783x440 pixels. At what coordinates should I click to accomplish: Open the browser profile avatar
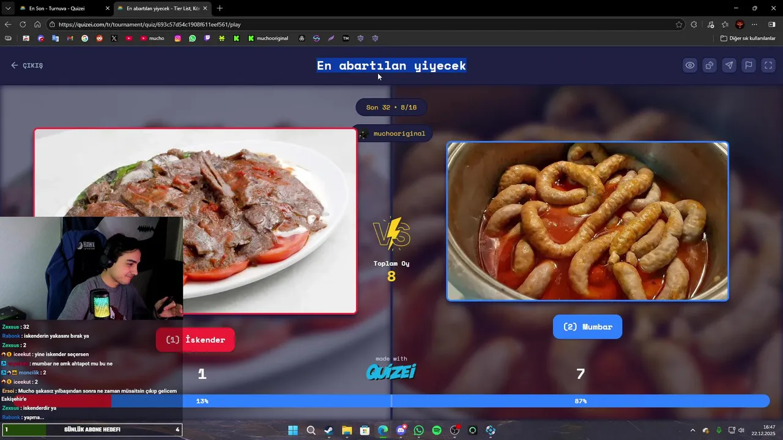click(740, 24)
